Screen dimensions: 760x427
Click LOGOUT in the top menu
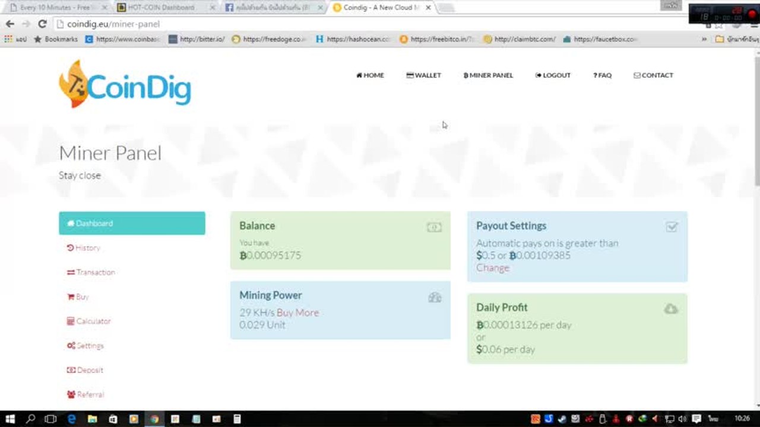coord(553,75)
